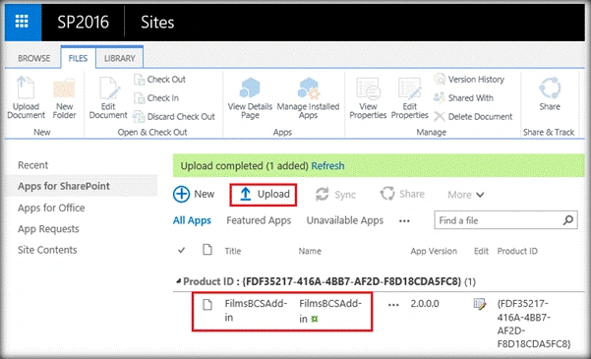This screenshot has height=359, width=591.
Task: Collapse the Product ID group
Action: pyautogui.click(x=179, y=281)
